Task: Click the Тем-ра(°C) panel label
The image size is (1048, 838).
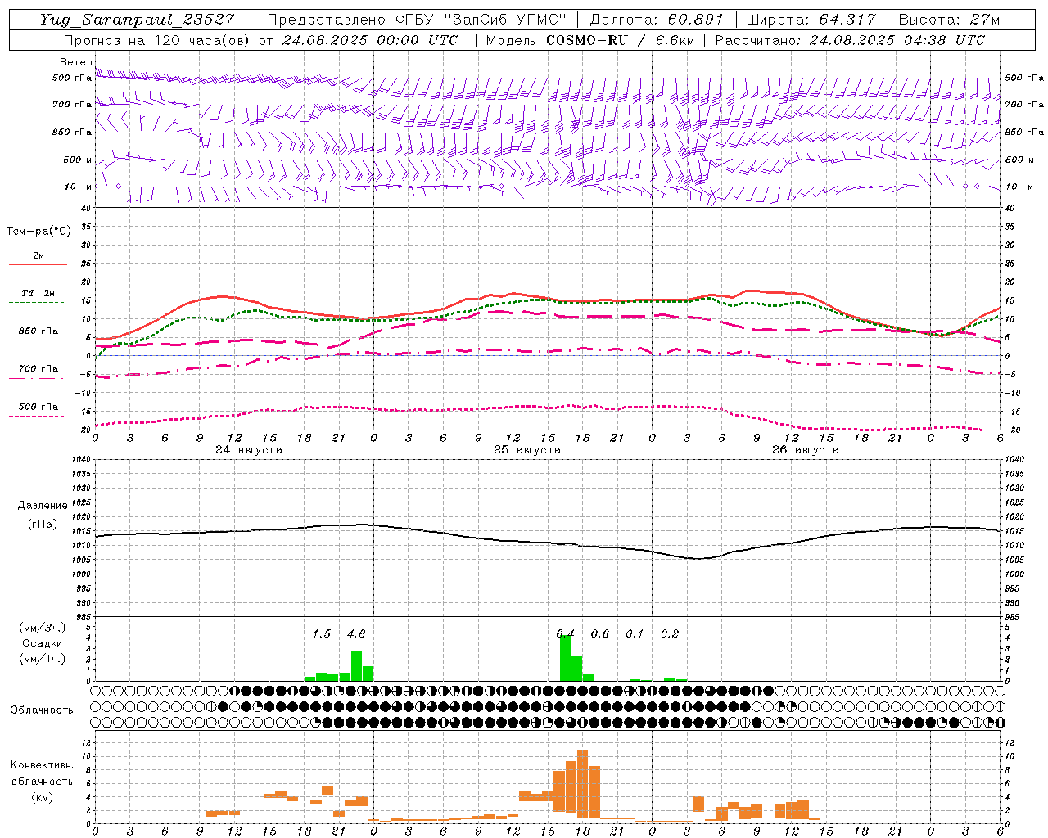Action: [38, 232]
